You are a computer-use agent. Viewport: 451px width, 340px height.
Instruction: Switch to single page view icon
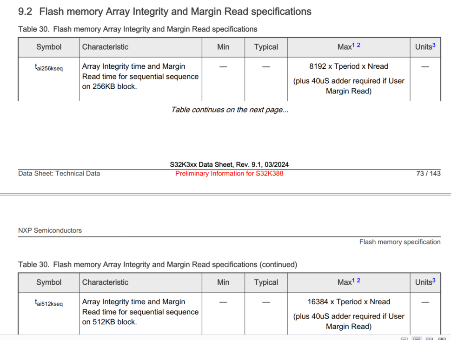tap(405, 339)
